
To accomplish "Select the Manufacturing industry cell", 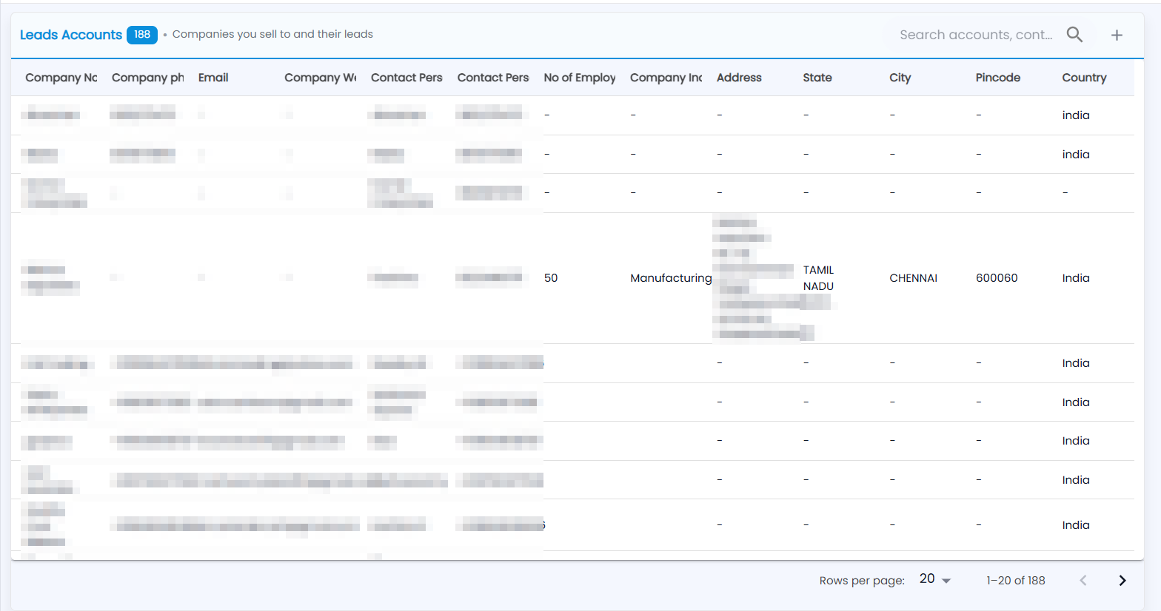I will tap(671, 278).
